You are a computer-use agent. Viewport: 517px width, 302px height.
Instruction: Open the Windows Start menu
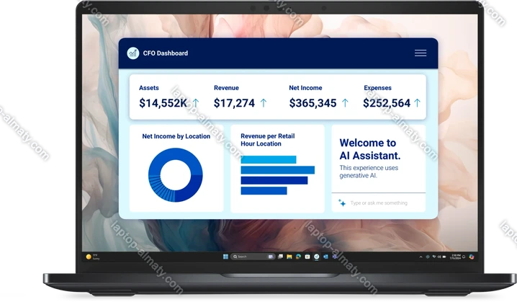[x=225, y=257]
